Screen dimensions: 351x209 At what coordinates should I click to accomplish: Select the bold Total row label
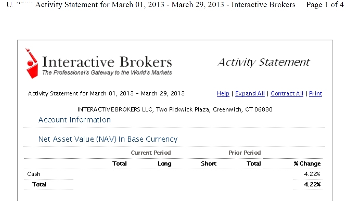tap(39, 184)
